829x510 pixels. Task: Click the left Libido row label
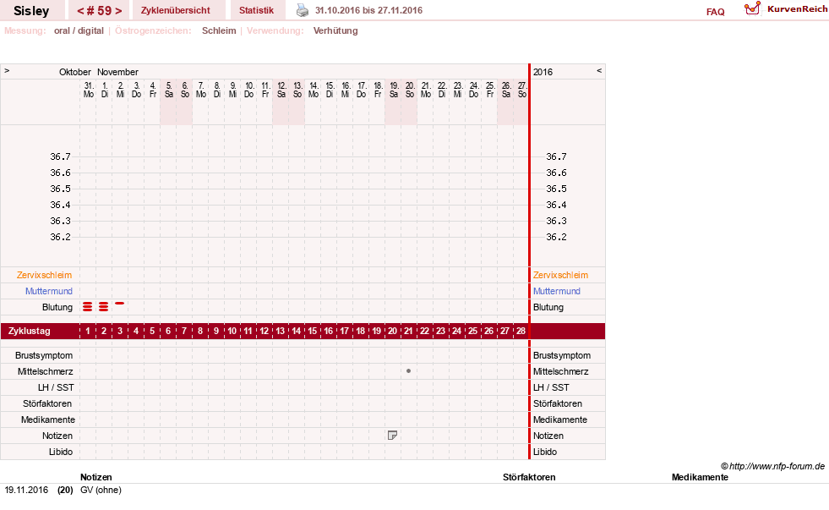coord(61,452)
